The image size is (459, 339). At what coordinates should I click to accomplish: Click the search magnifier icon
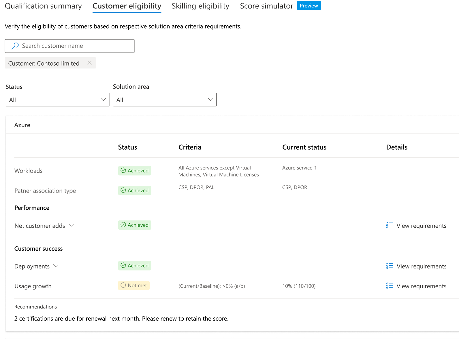point(15,46)
